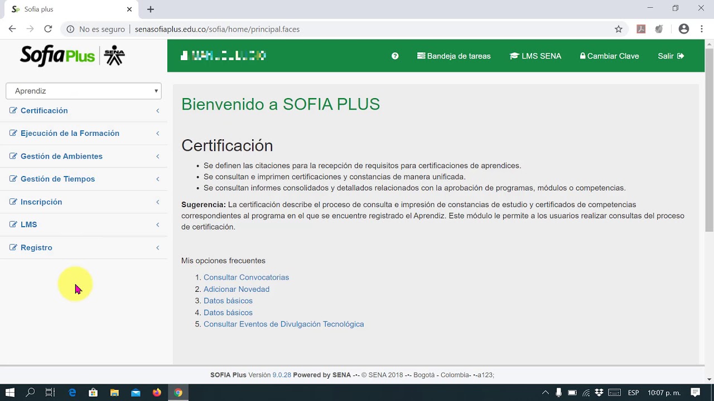Click the microphone tray icon
This screenshot has width=714, height=401.
point(559,393)
